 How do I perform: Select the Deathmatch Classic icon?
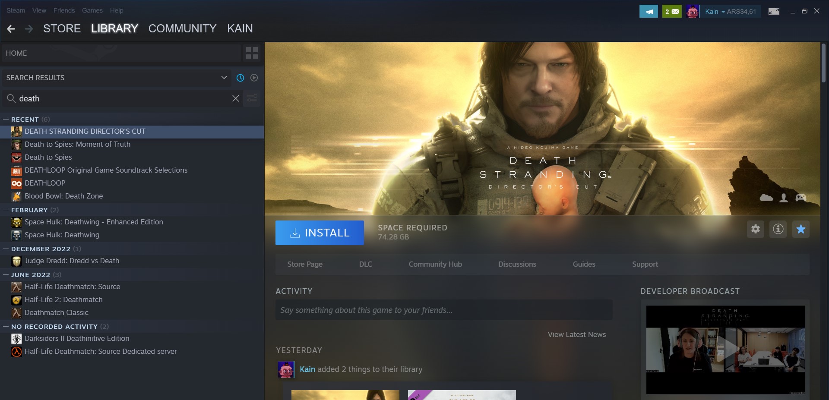coord(16,313)
